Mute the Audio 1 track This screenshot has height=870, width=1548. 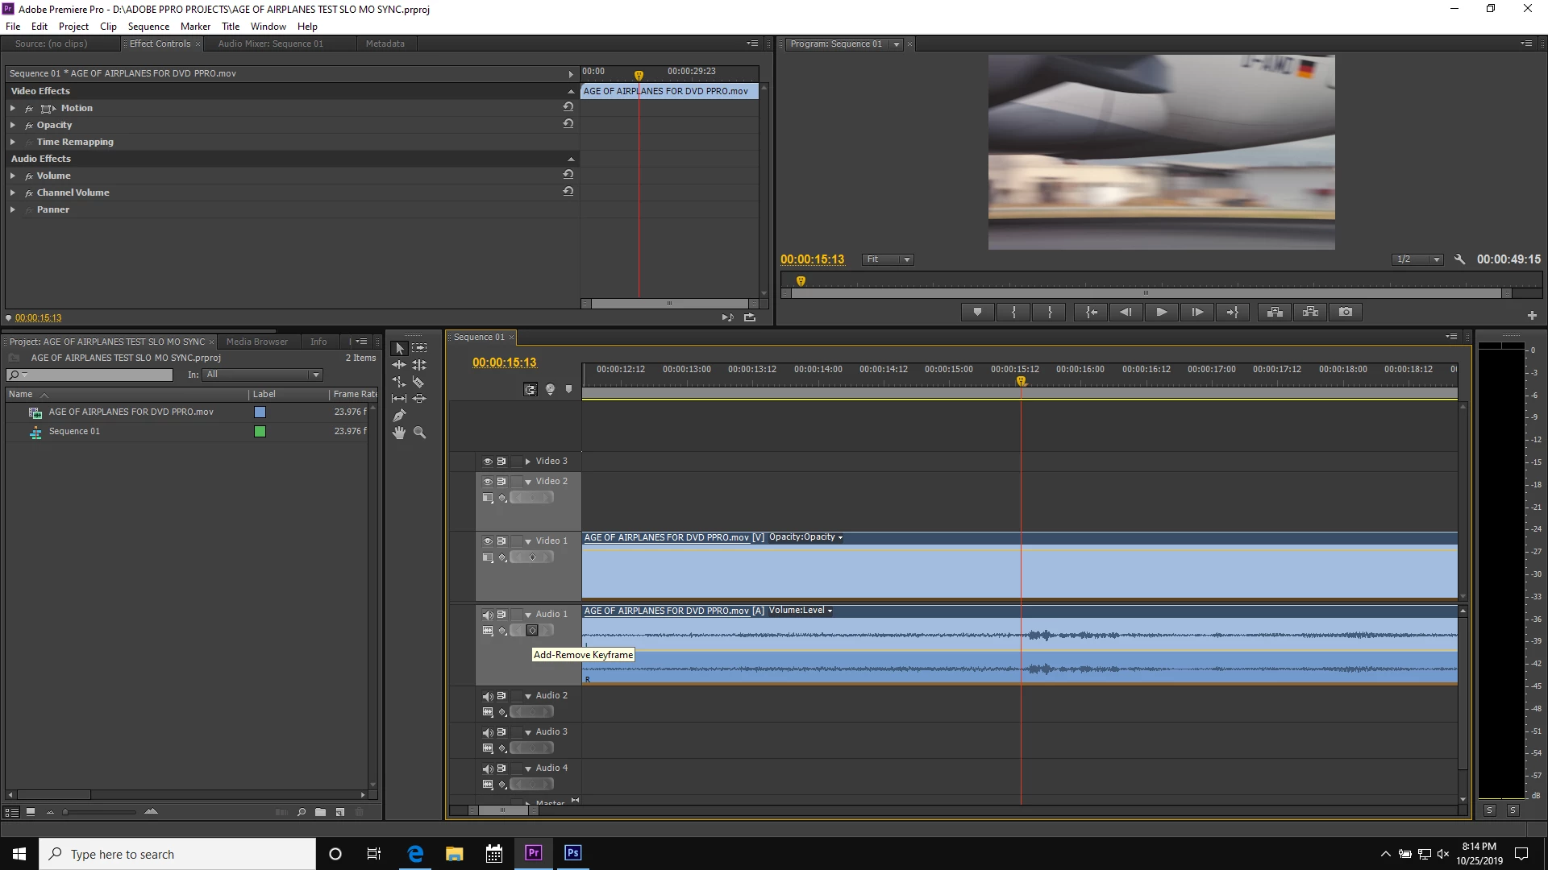[x=488, y=615]
